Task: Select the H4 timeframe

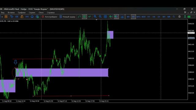Action: click(154, 17)
